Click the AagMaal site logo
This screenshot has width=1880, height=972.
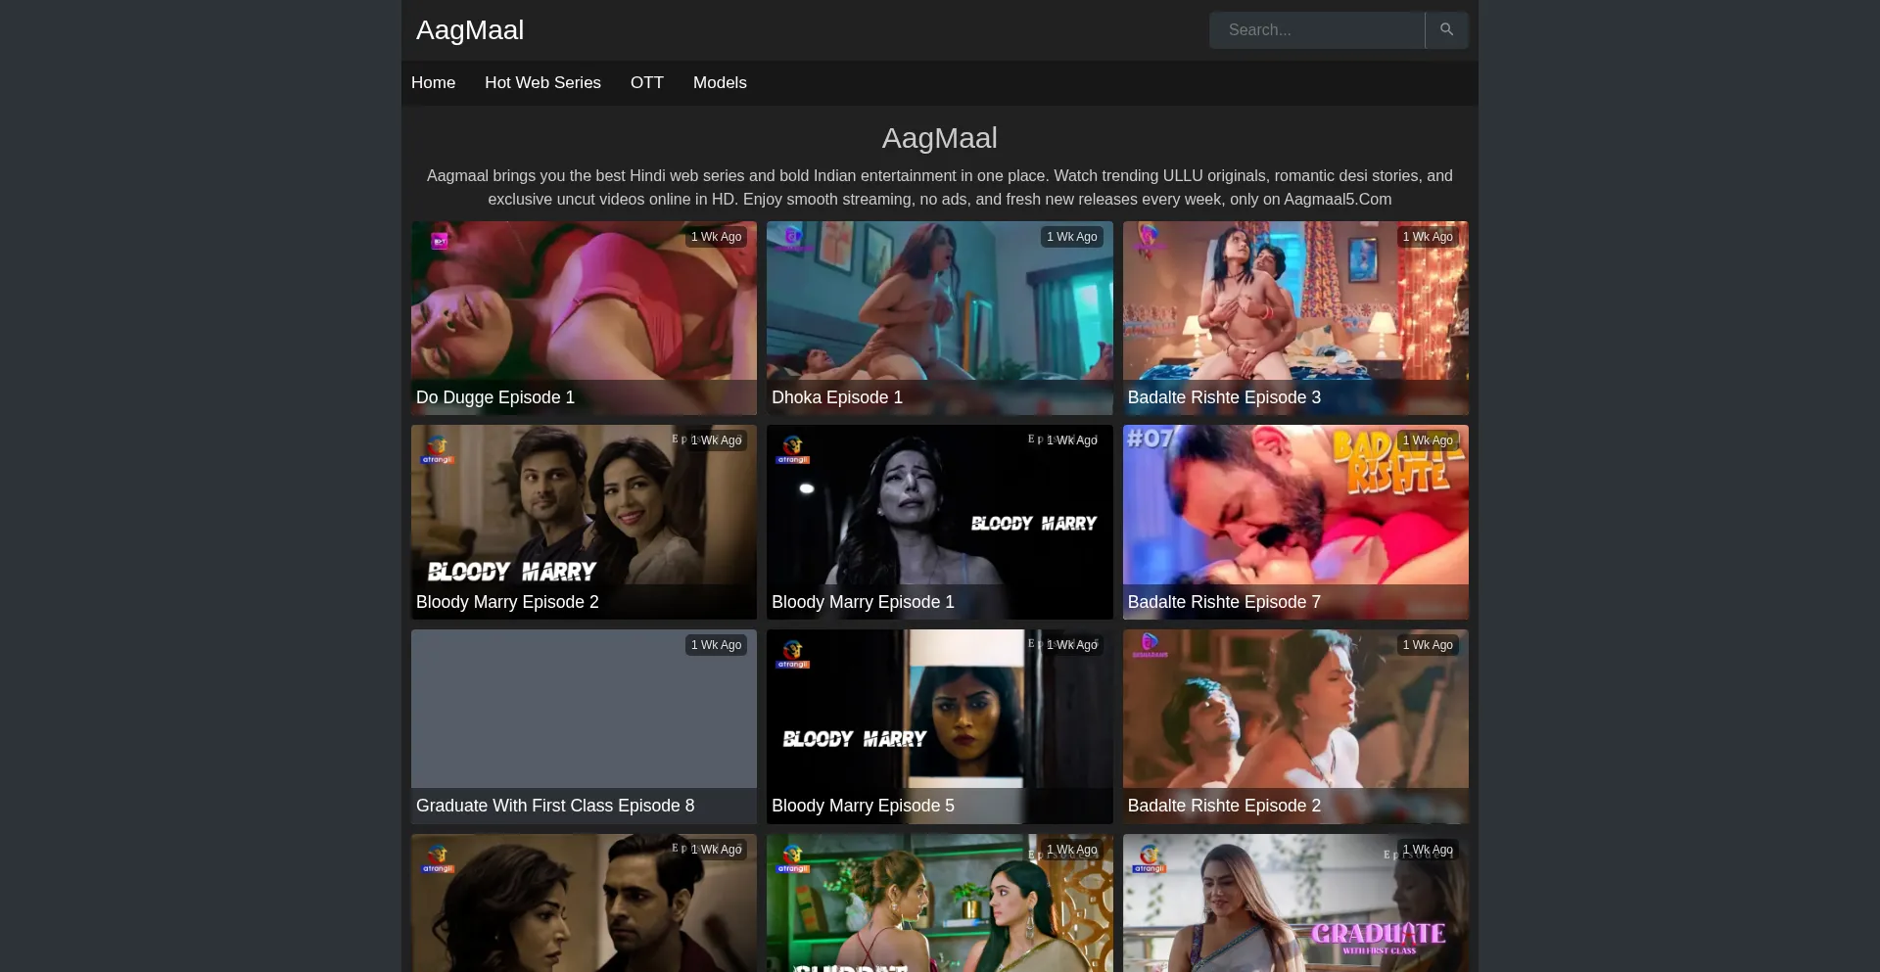469,29
